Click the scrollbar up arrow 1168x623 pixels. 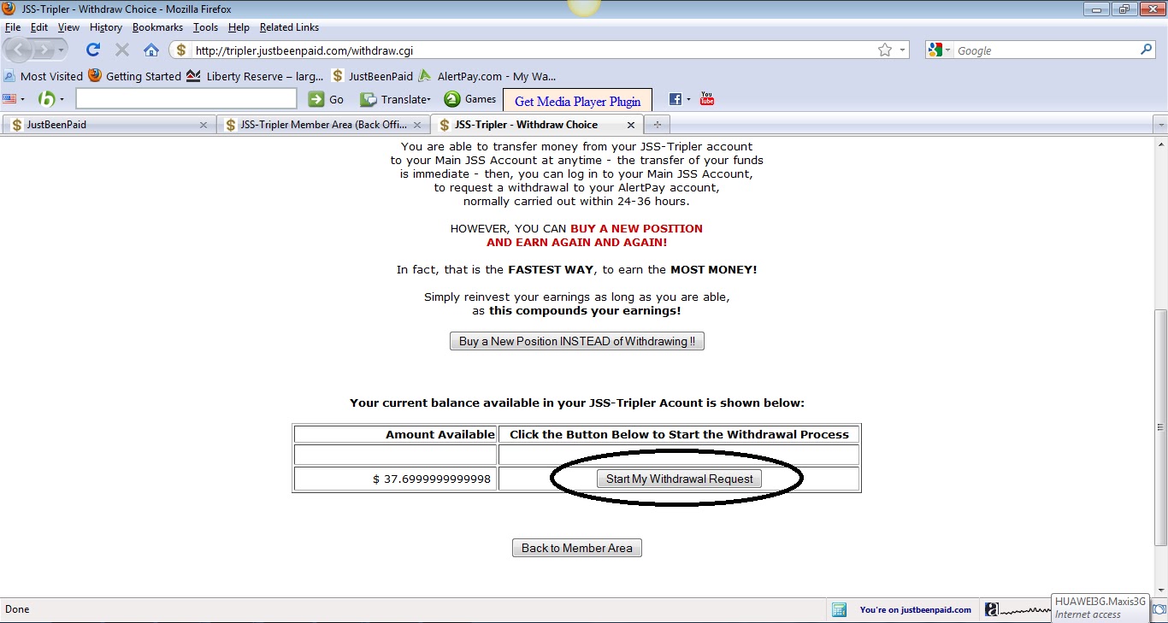[1160, 145]
